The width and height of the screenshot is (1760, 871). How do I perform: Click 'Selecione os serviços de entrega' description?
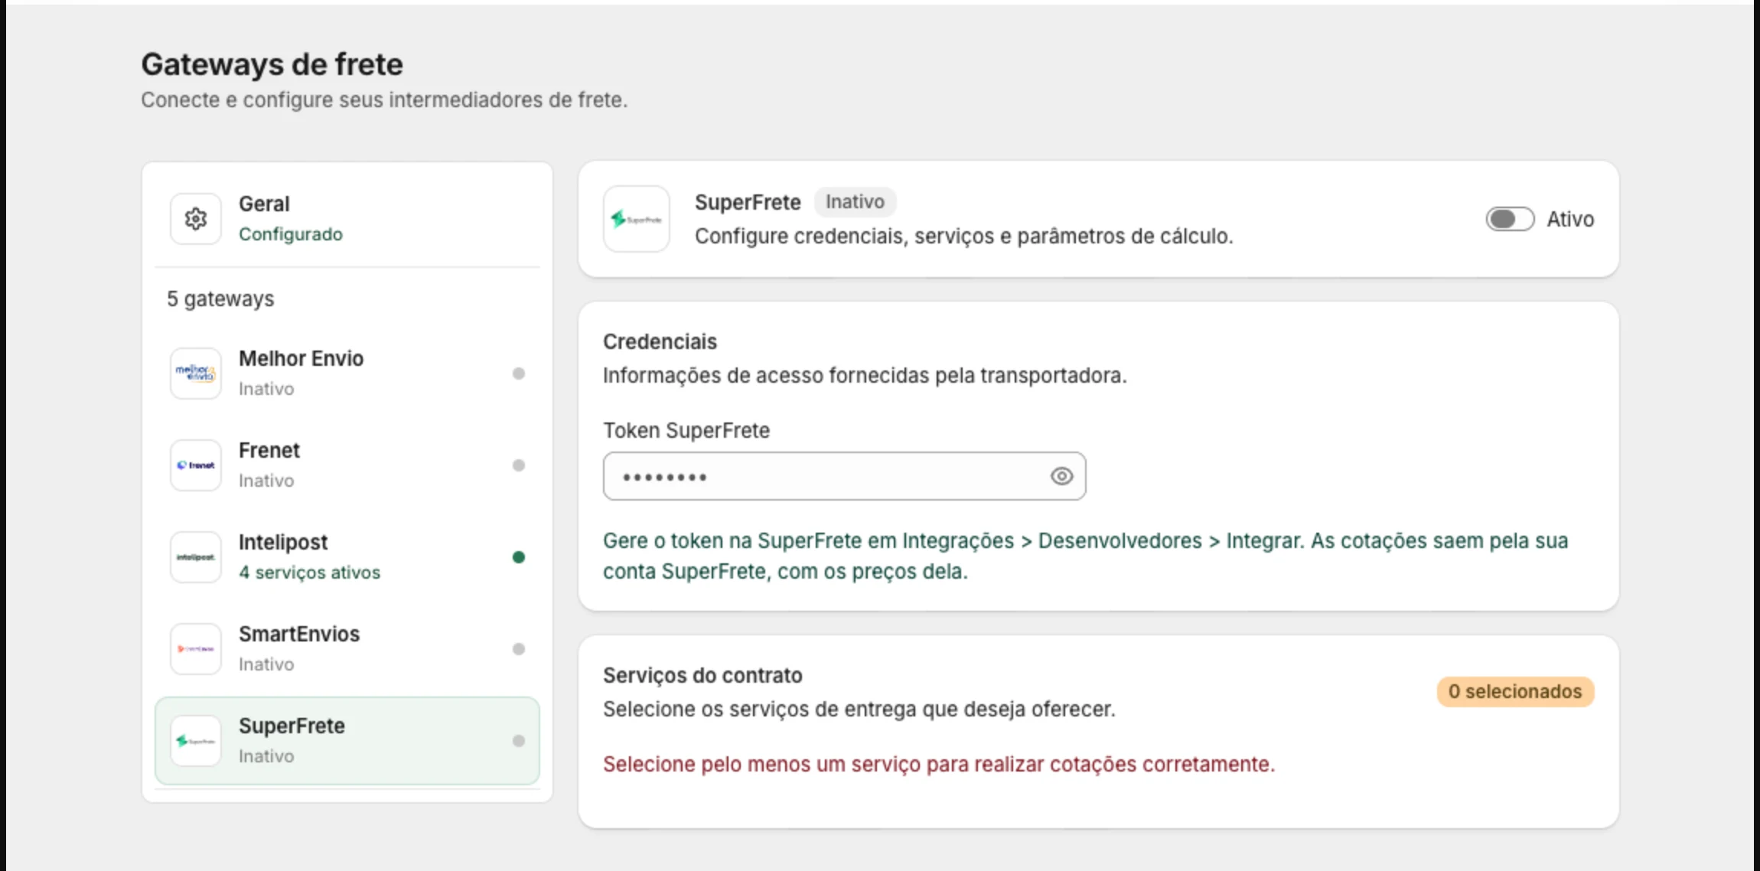coord(859,710)
